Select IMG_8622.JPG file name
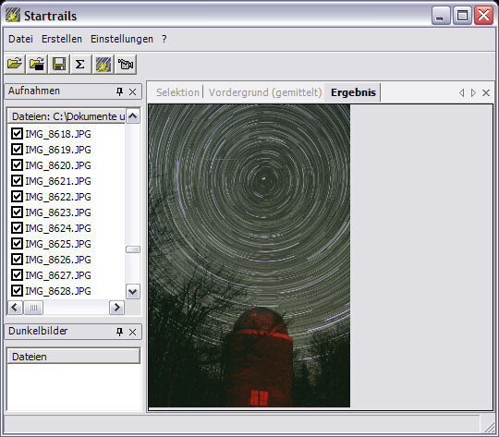 58,197
